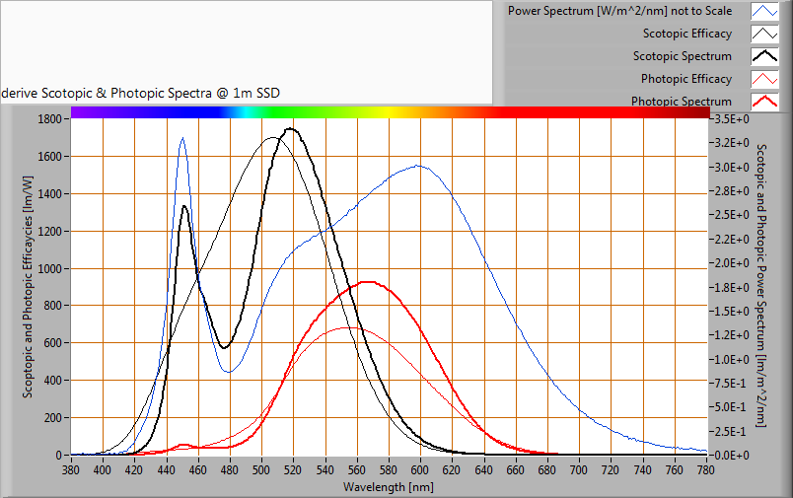Click the Photopic Efficacy legend plot icon
The image size is (793, 498).
[x=765, y=79]
